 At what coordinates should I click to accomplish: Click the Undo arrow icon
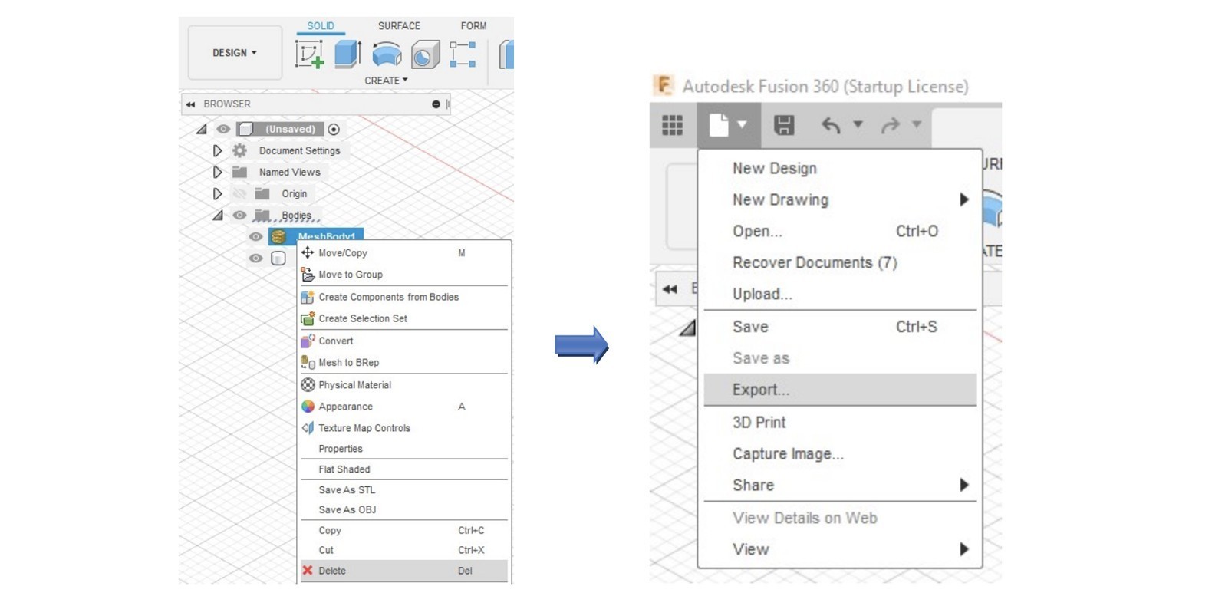click(831, 125)
